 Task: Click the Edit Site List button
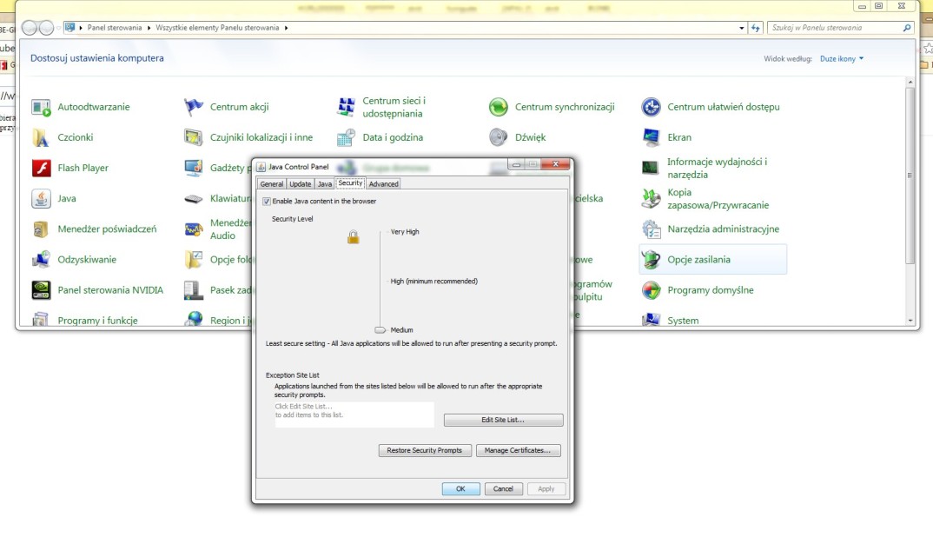click(x=503, y=421)
